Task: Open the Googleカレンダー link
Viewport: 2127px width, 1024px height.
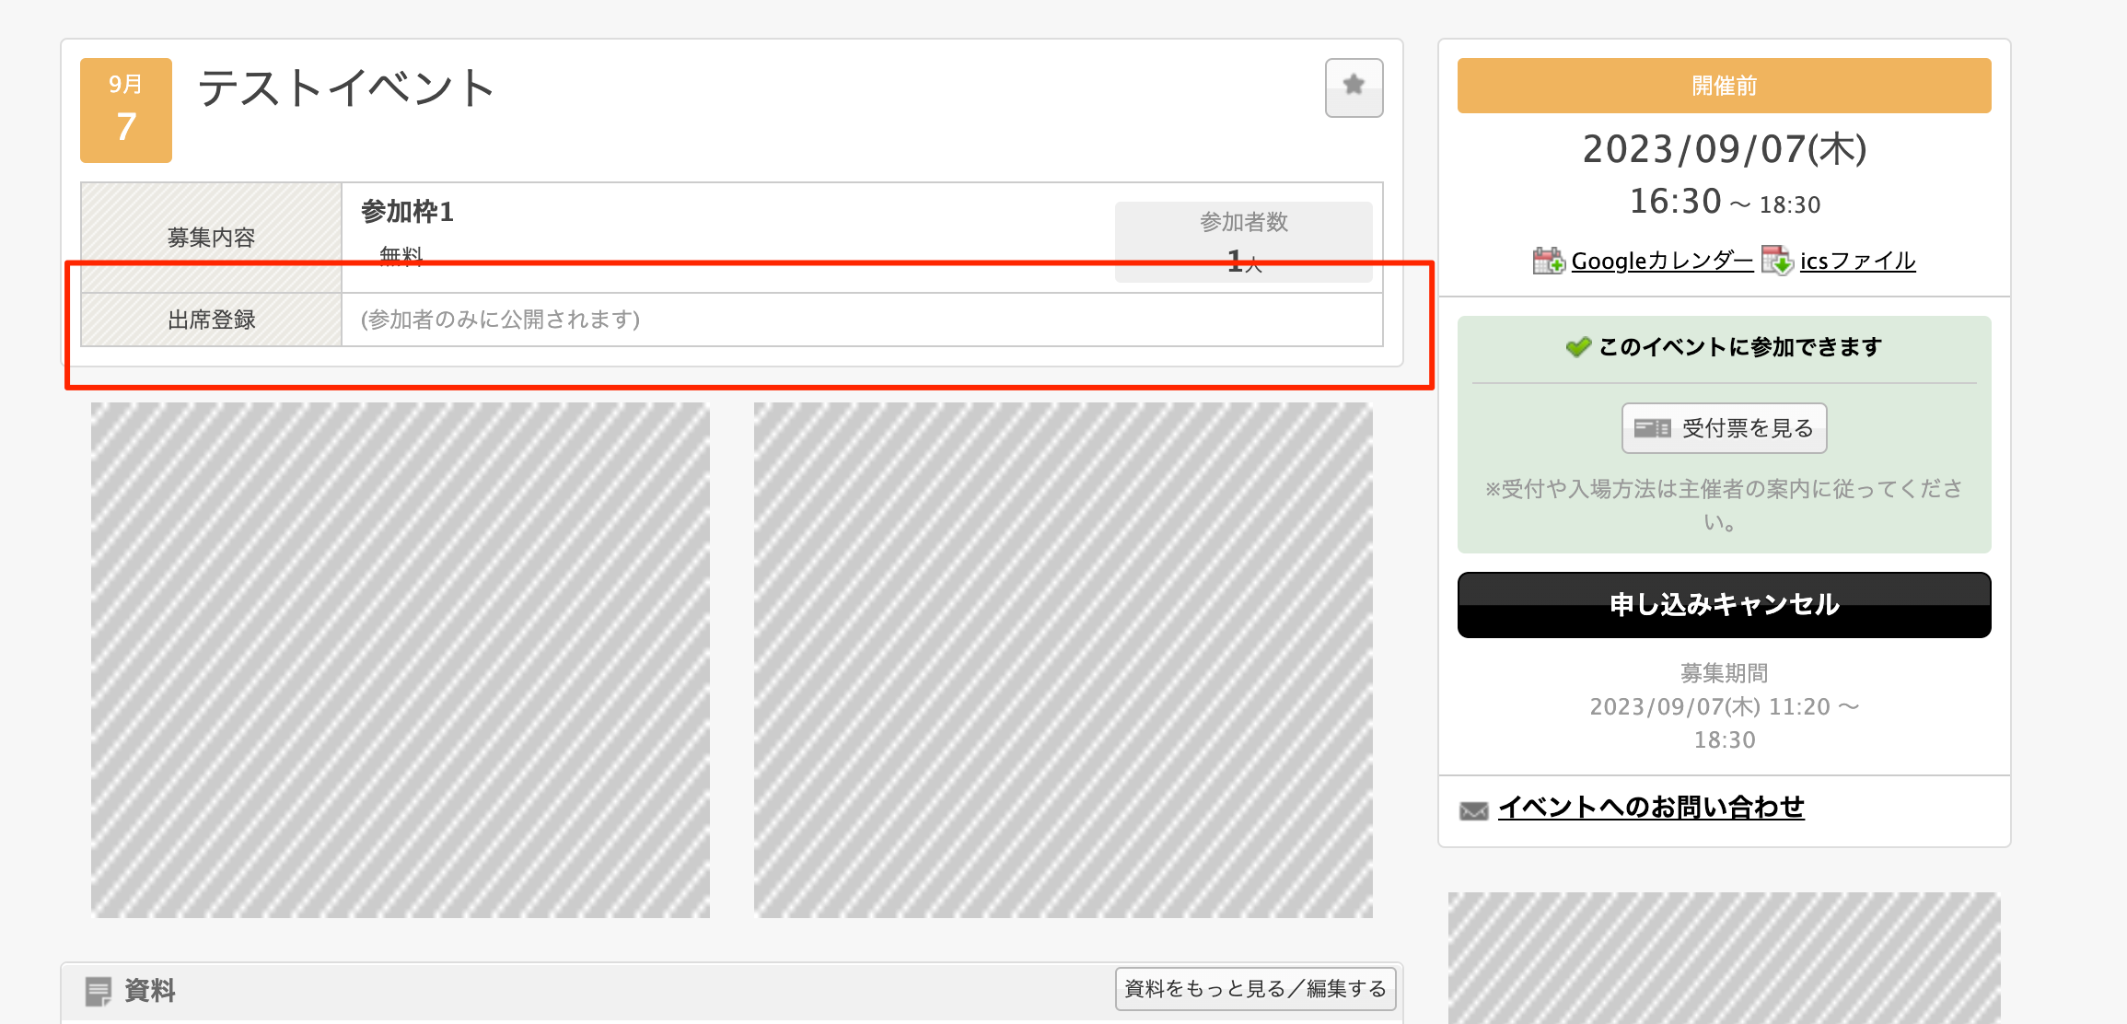Action: [x=1663, y=261]
